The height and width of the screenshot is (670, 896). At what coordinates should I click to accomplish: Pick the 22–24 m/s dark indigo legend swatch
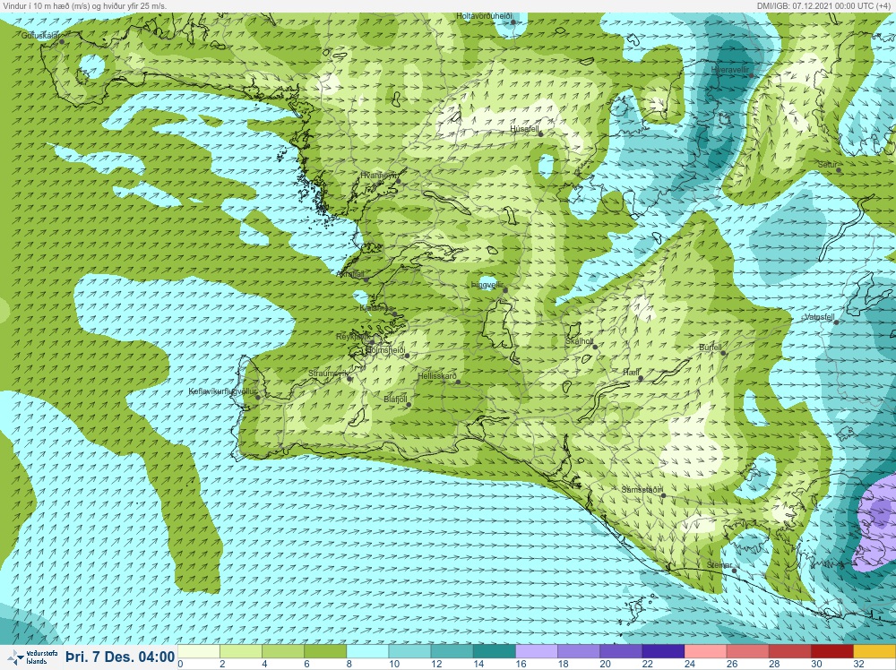pos(664,652)
